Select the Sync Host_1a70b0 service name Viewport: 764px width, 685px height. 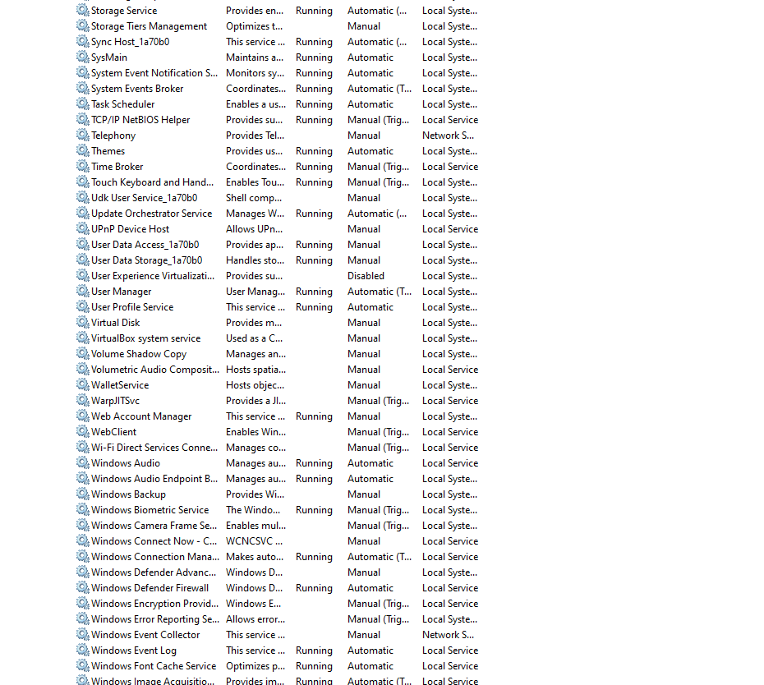(130, 42)
